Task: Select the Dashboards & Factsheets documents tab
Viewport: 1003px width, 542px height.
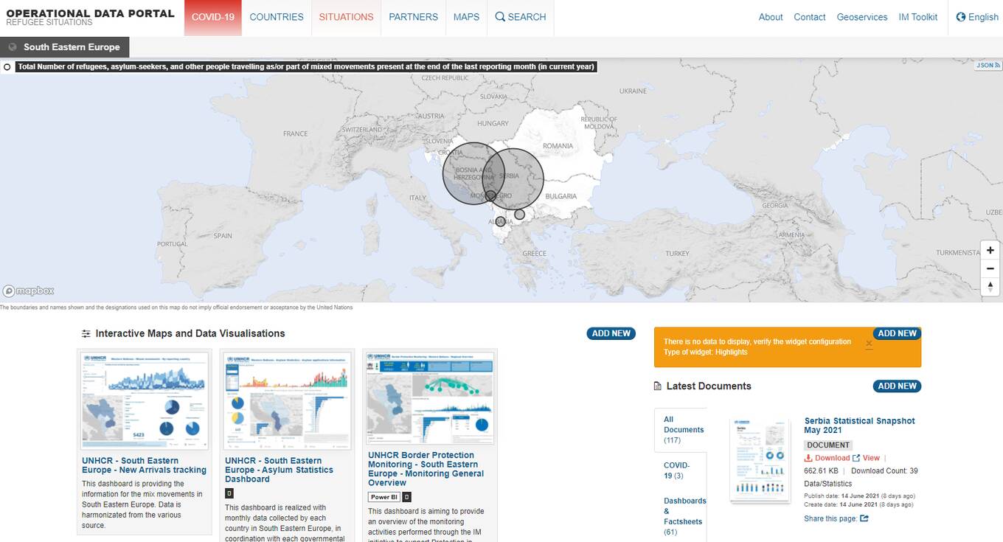Action: [684, 516]
